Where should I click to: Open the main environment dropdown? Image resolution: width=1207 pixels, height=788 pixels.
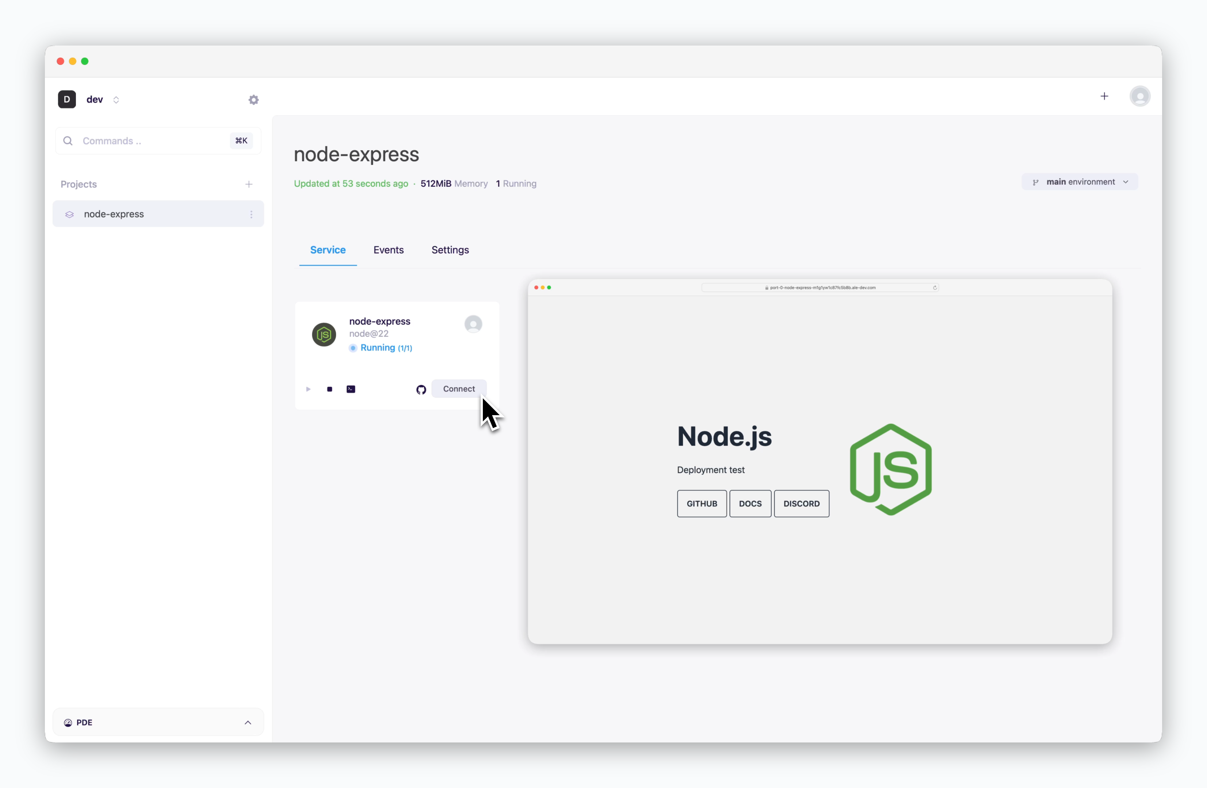tap(1079, 182)
